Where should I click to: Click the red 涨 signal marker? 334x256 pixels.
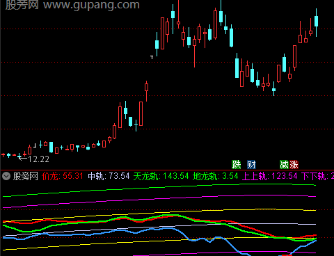(x=294, y=165)
